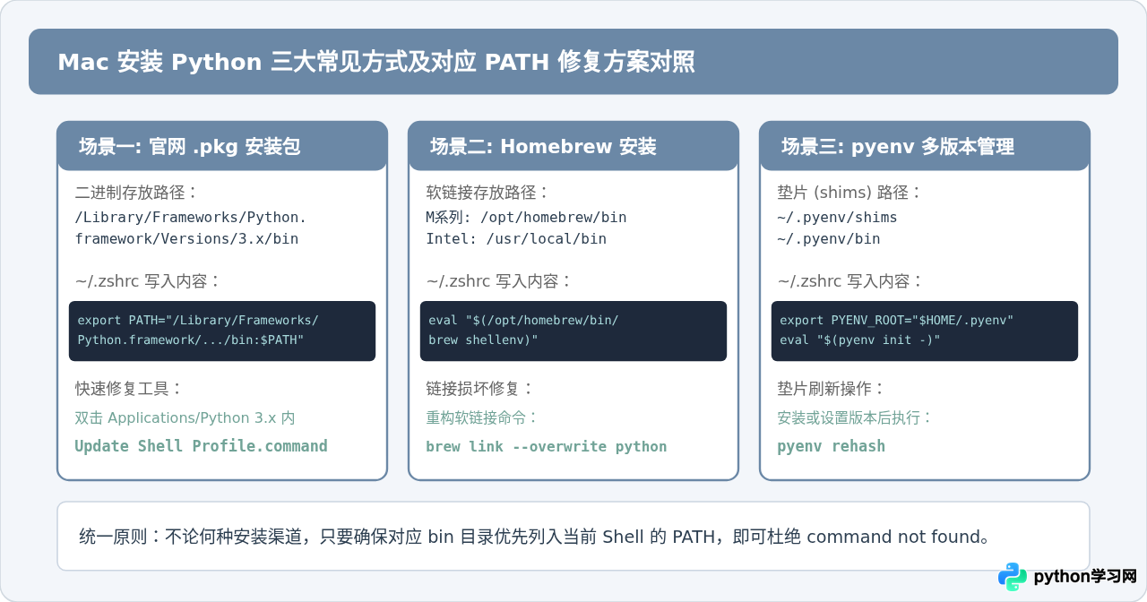This screenshot has height=602, width=1147.
Task: Click ~/.zshrc 写入内容 label in .pkg card
Action: (149, 281)
